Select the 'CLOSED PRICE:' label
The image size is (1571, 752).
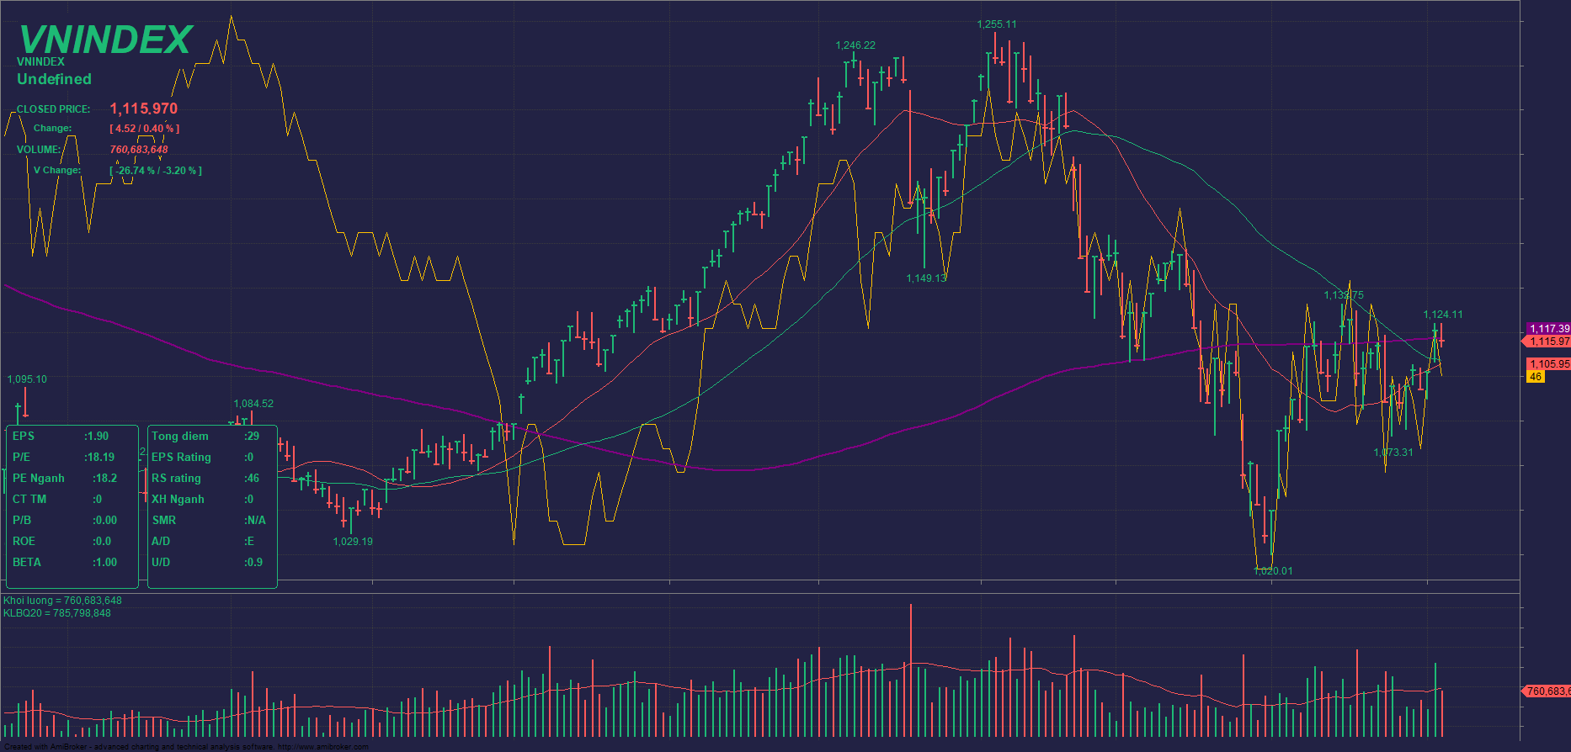[53, 109]
